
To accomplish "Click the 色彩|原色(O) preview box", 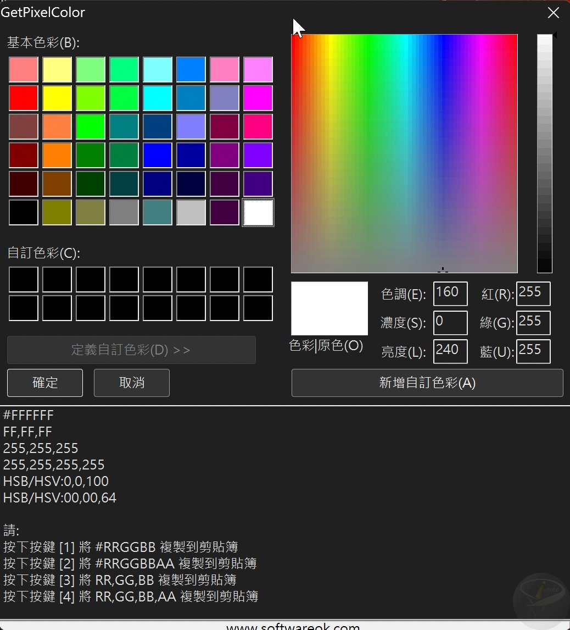I will pos(329,308).
